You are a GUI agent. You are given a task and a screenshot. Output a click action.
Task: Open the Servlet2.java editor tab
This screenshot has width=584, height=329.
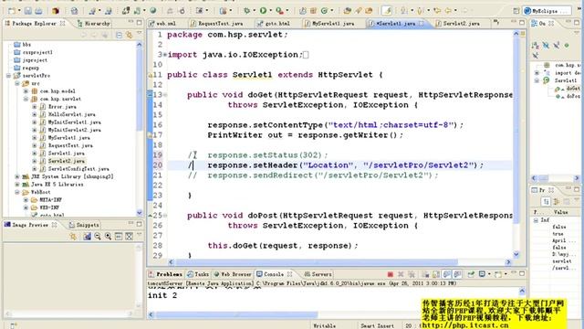click(x=458, y=23)
